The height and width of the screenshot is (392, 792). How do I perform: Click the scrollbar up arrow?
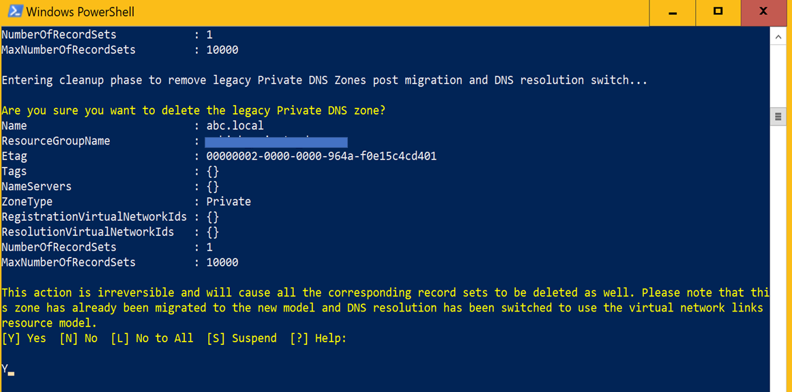[x=778, y=37]
